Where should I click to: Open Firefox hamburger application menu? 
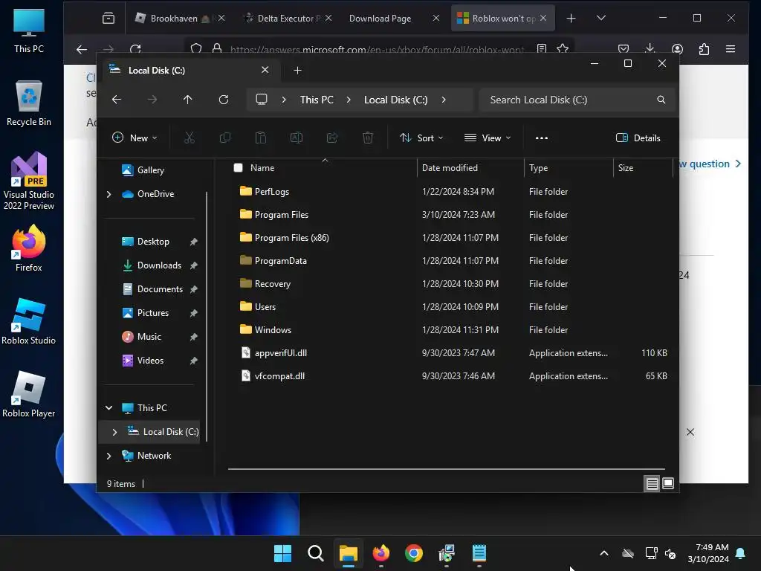click(731, 49)
